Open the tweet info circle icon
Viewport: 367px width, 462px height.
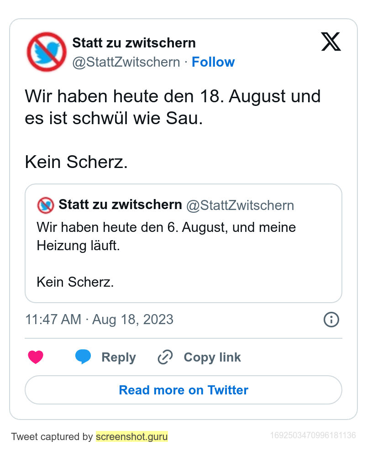click(x=331, y=320)
